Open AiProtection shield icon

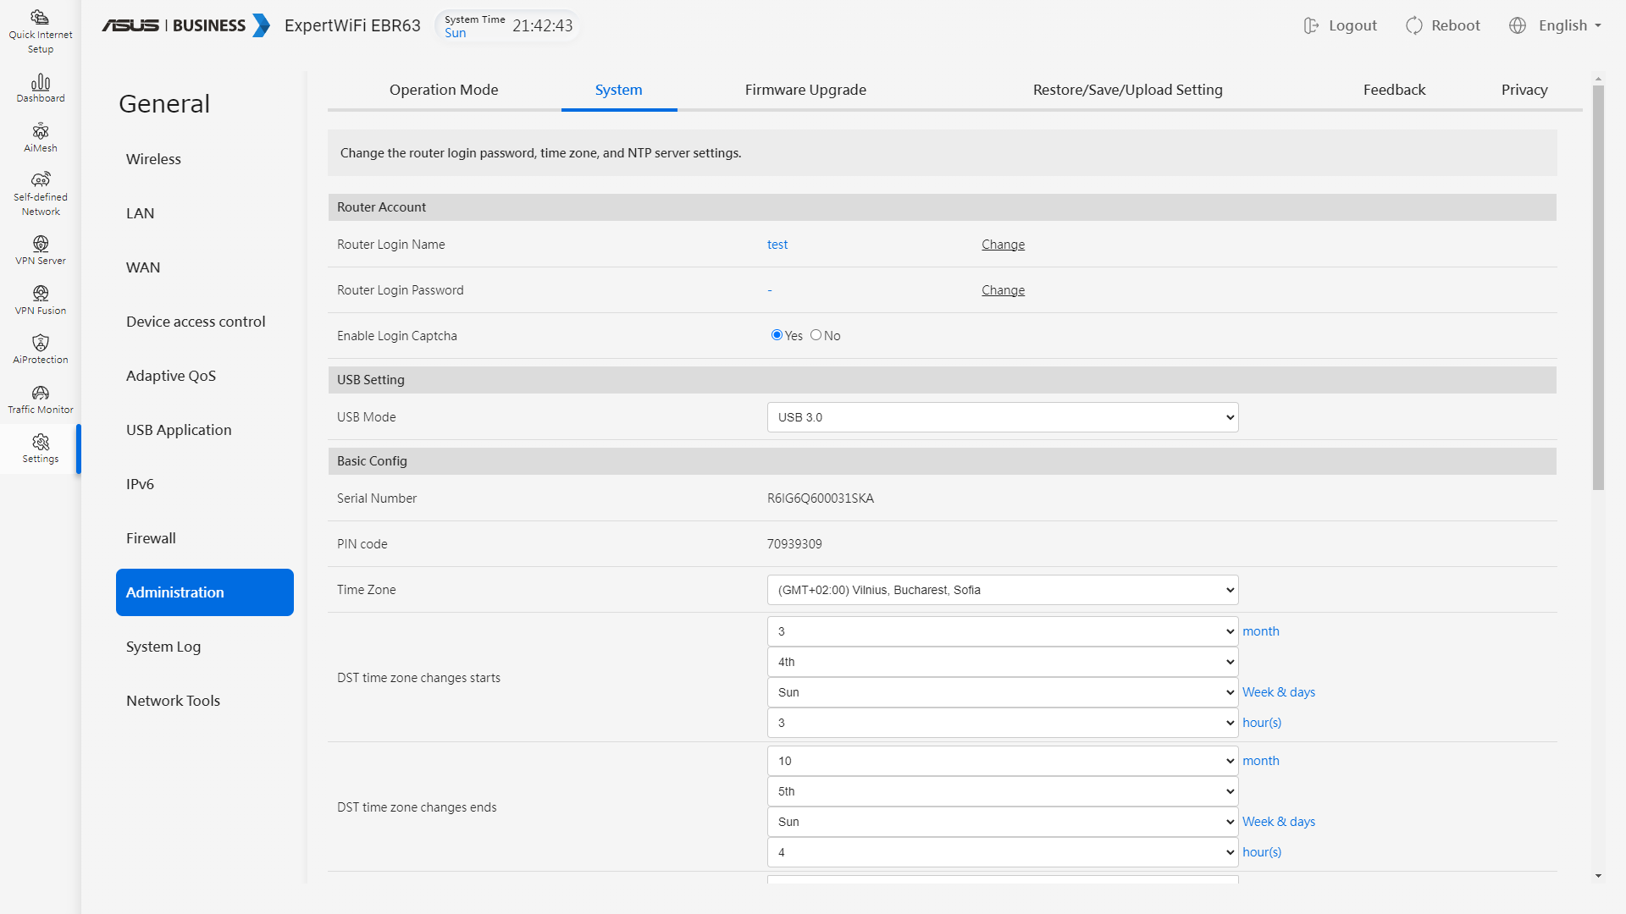point(40,343)
